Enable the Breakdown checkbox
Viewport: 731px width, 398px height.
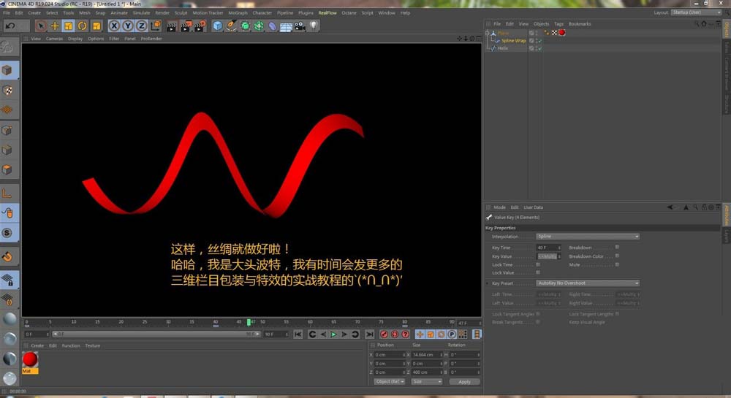[x=617, y=248]
